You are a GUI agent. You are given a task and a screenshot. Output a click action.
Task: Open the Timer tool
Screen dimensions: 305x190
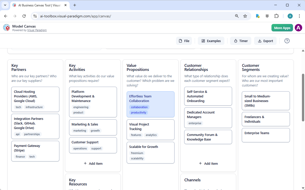pyautogui.click(x=241, y=41)
